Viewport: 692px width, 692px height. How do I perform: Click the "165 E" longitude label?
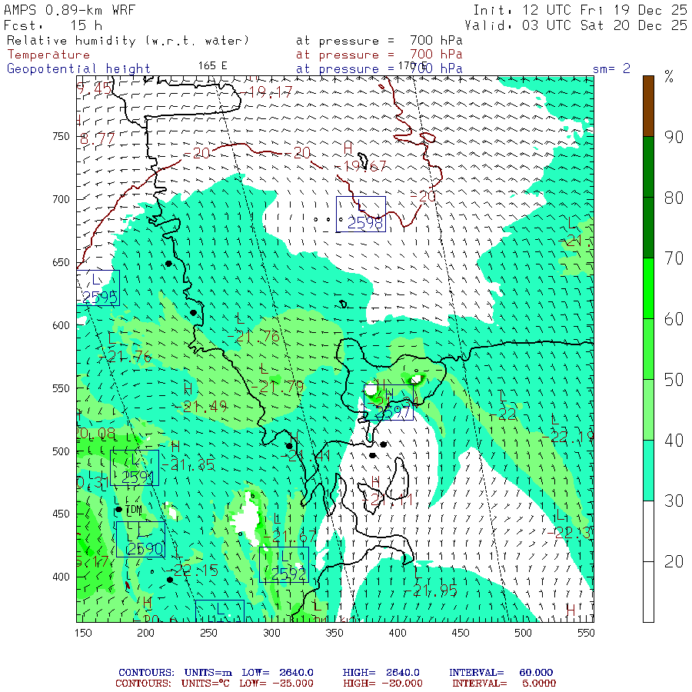click(x=212, y=66)
